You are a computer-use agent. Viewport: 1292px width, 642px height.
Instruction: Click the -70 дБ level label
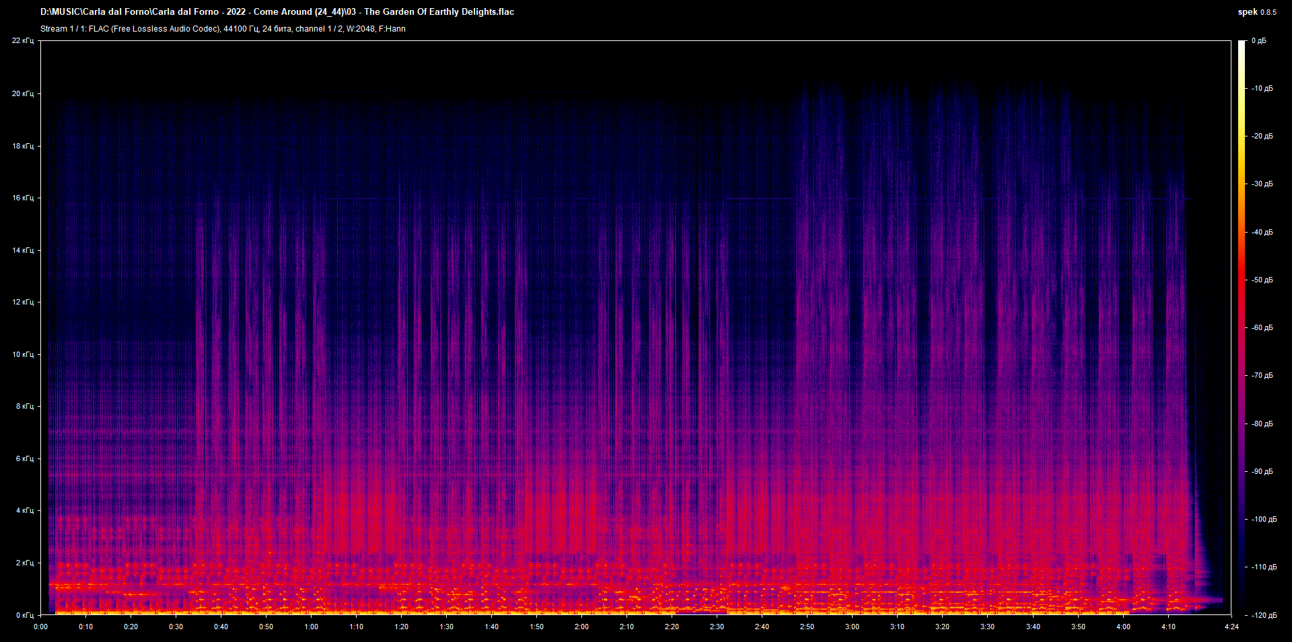click(x=1262, y=375)
